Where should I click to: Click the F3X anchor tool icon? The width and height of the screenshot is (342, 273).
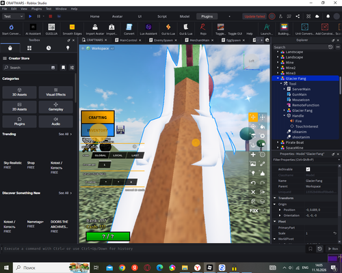[253, 145]
